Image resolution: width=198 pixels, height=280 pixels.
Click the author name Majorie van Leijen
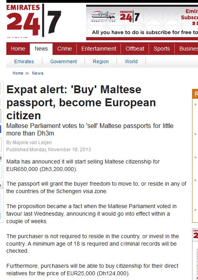tap(32, 143)
